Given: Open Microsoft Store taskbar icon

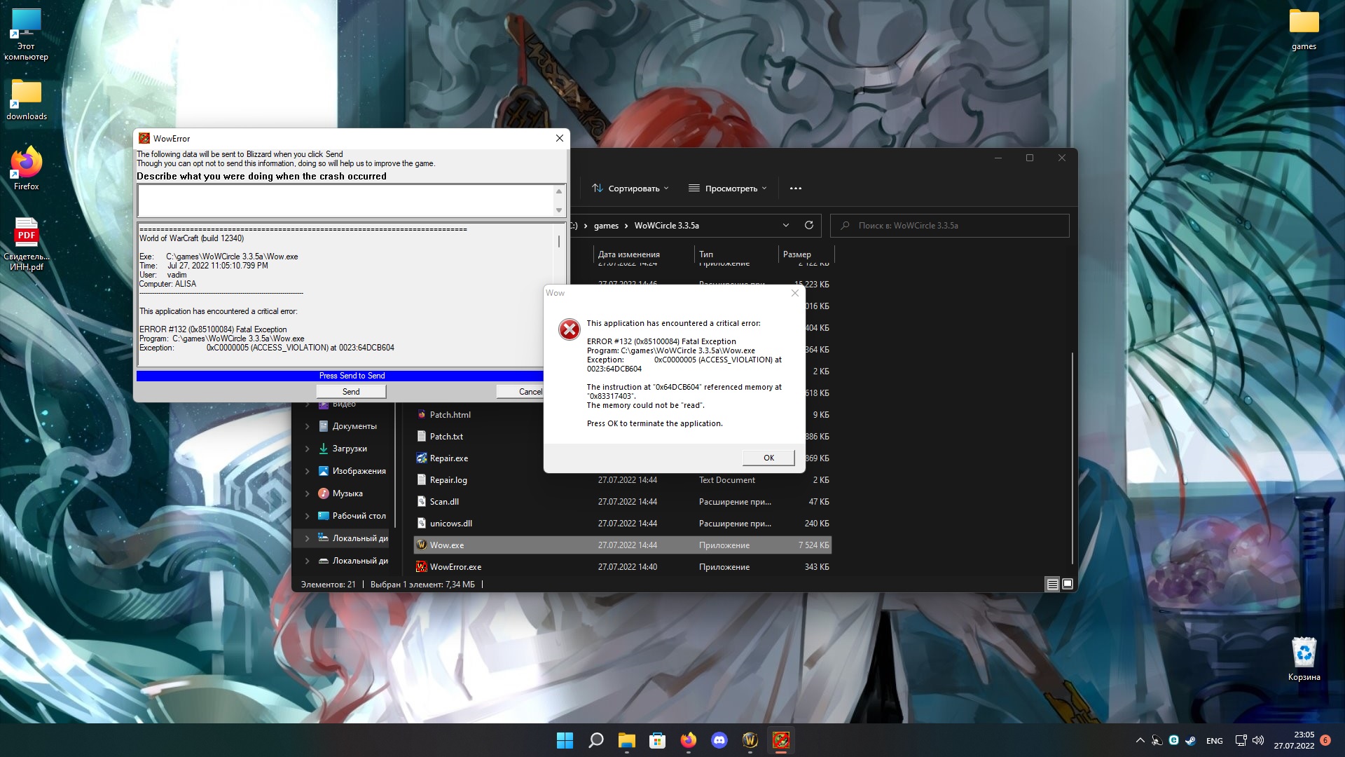Looking at the screenshot, I should tap(657, 740).
